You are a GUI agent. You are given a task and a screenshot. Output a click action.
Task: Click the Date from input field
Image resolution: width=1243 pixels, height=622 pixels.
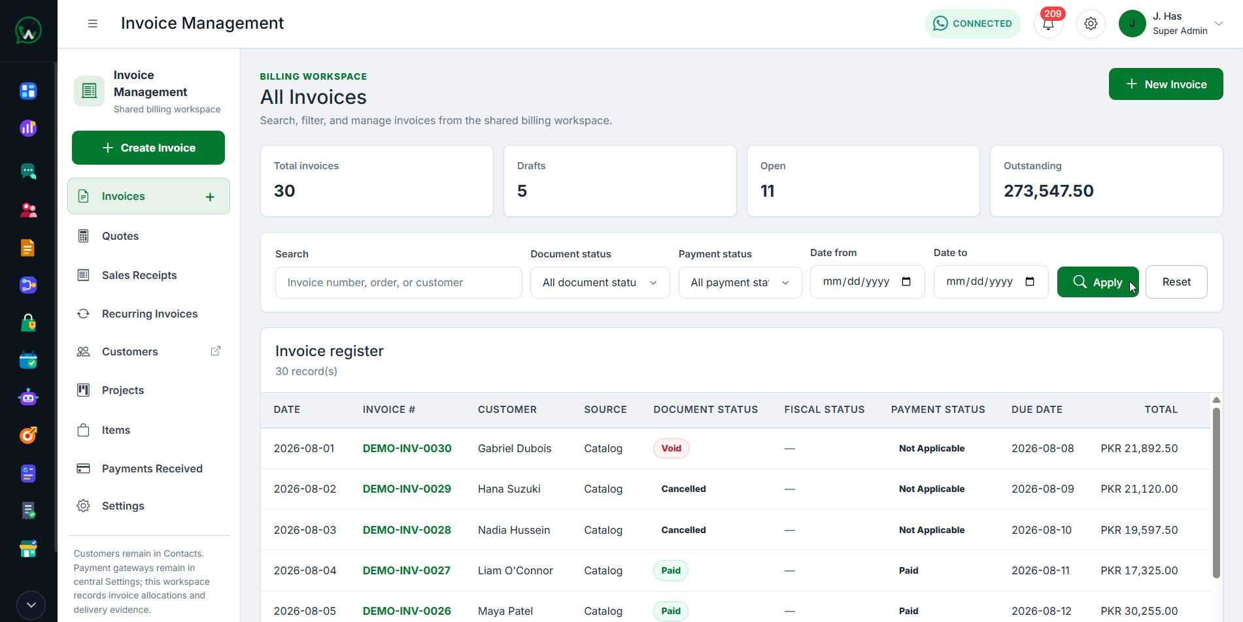[867, 282]
